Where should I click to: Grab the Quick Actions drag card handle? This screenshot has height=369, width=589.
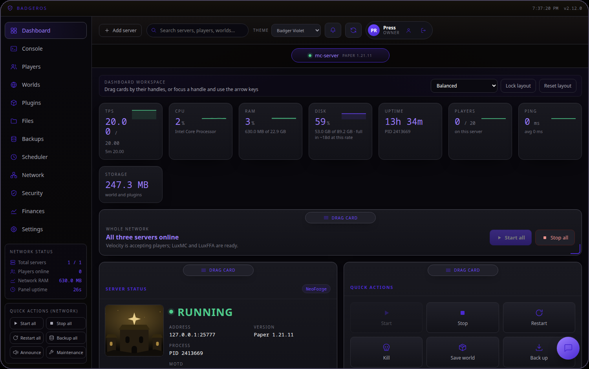point(463,270)
